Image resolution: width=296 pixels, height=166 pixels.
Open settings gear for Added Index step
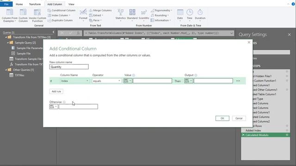[287, 130]
